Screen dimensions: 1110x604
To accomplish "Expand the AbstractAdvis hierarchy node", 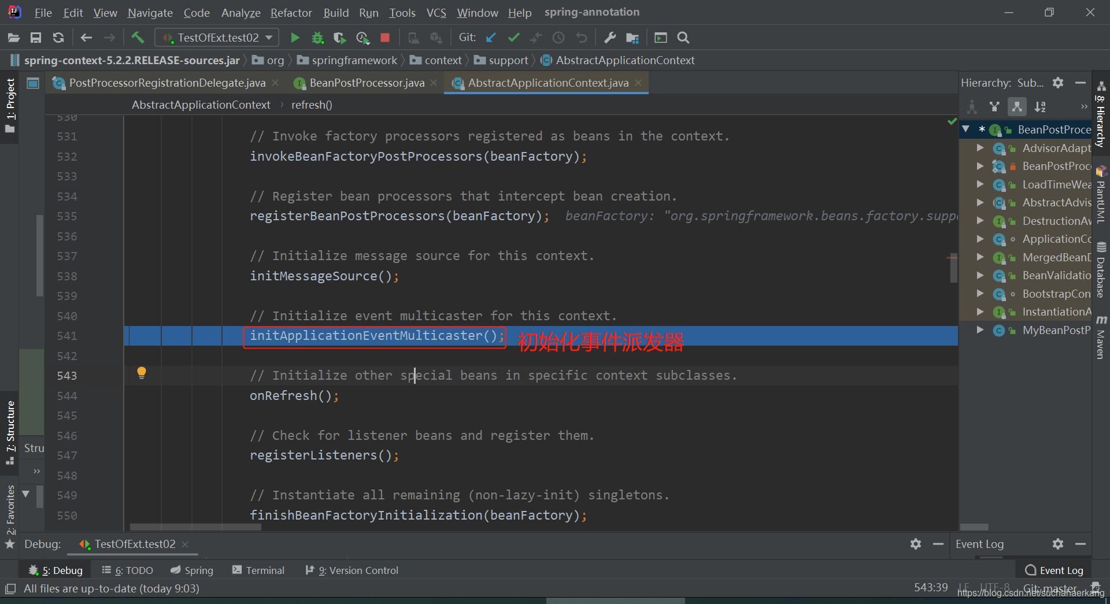I will tap(980, 202).
